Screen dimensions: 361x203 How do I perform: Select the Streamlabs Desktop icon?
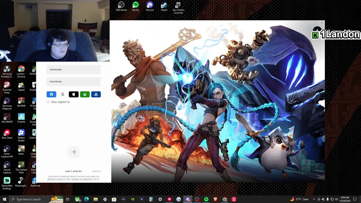tap(7, 184)
